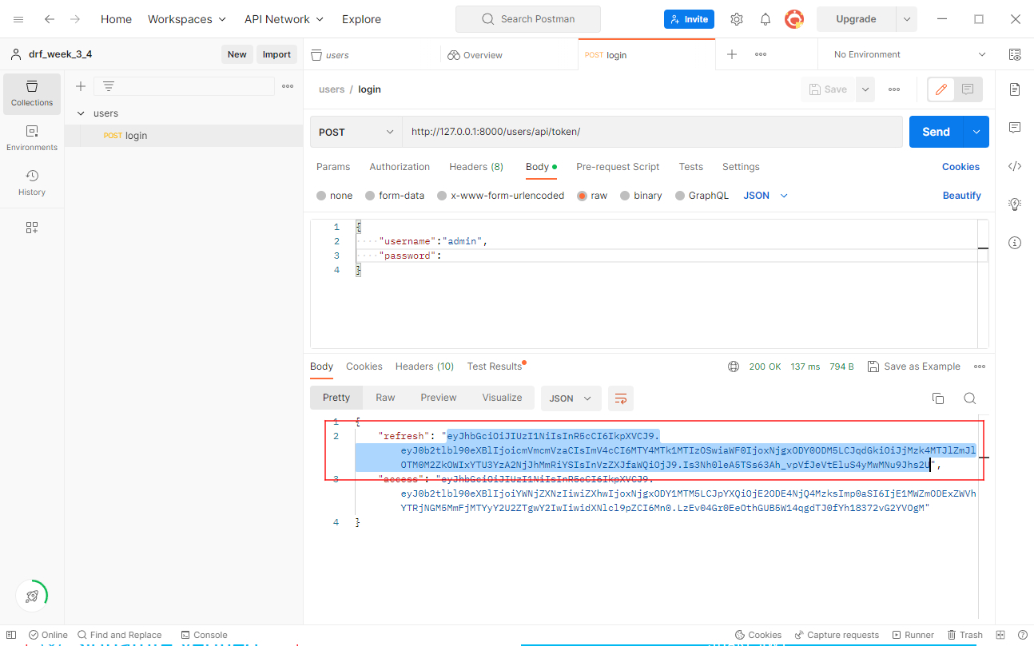Open the hamburger main menu

[x=18, y=19]
